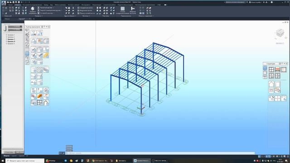Close the Чертеж1 document tab
Viewport: 290px width, 163px height.
tap(30, 19)
